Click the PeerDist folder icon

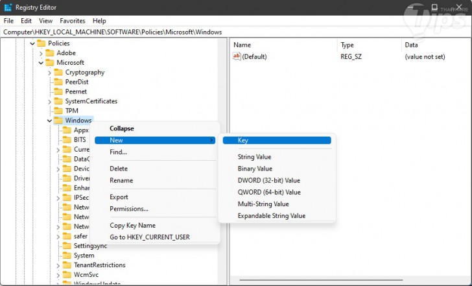58,82
